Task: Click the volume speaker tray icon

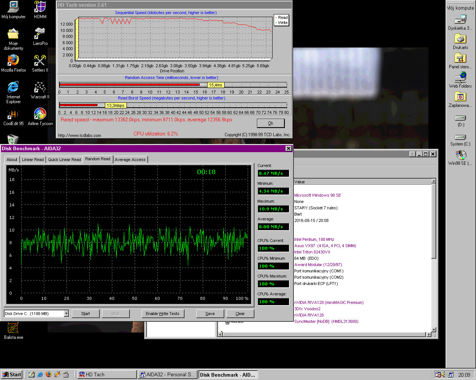Action: click(x=444, y=374)
